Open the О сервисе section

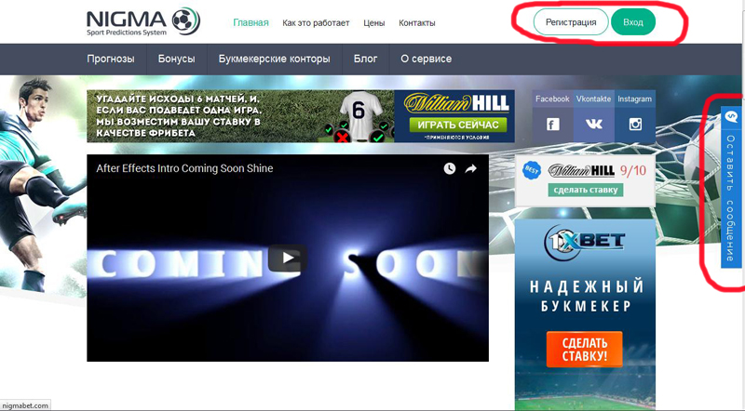(x=427, y=59)
